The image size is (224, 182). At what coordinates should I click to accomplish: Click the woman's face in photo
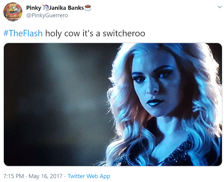[154, 86]
